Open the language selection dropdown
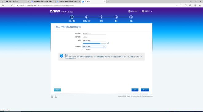Screen dimensions: 203x112 pyautogui.click(x=147, y=11)
